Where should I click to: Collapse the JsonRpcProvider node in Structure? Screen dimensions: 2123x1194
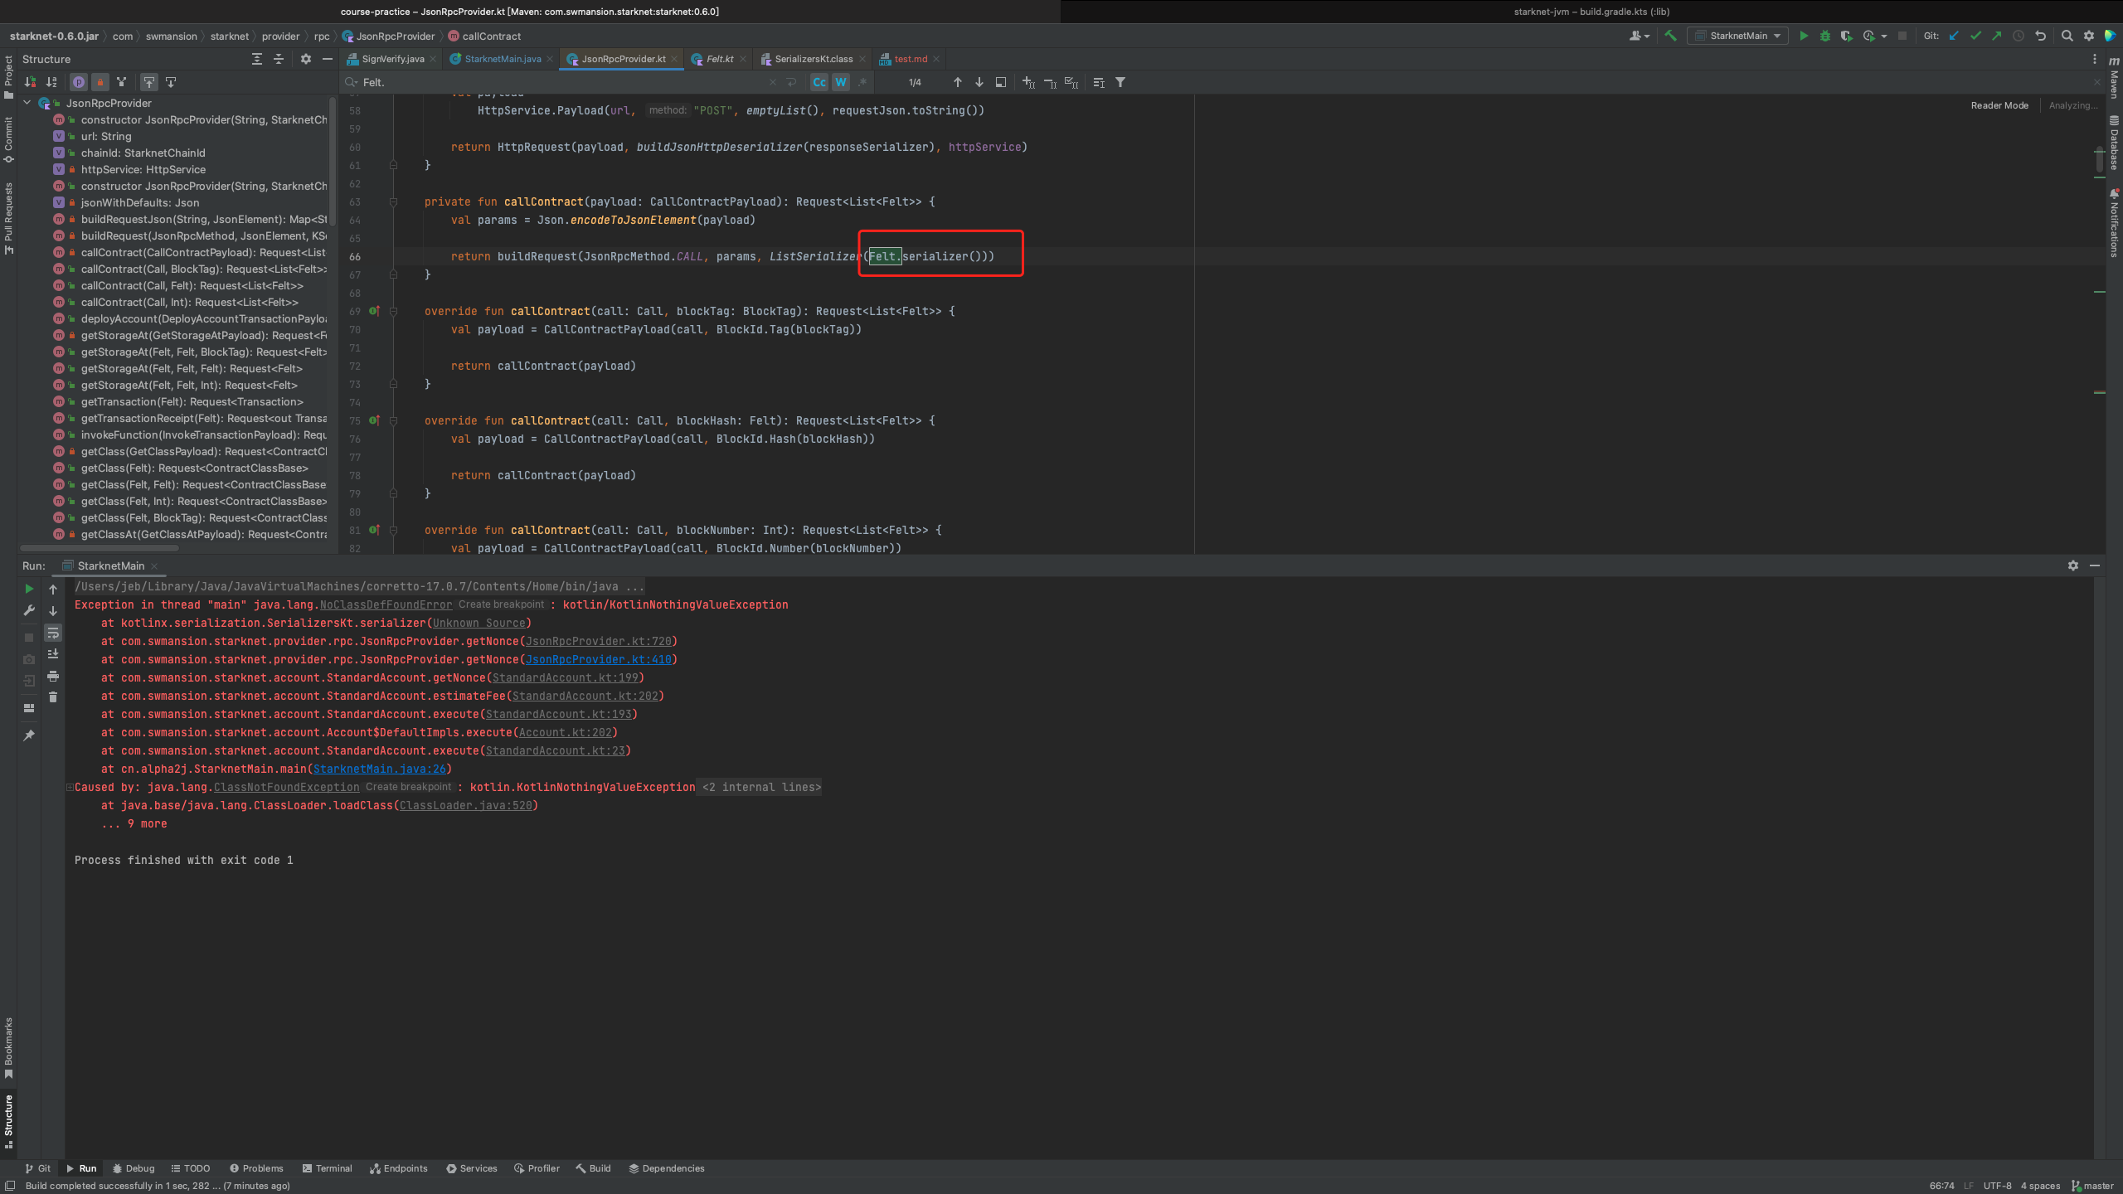27,103
